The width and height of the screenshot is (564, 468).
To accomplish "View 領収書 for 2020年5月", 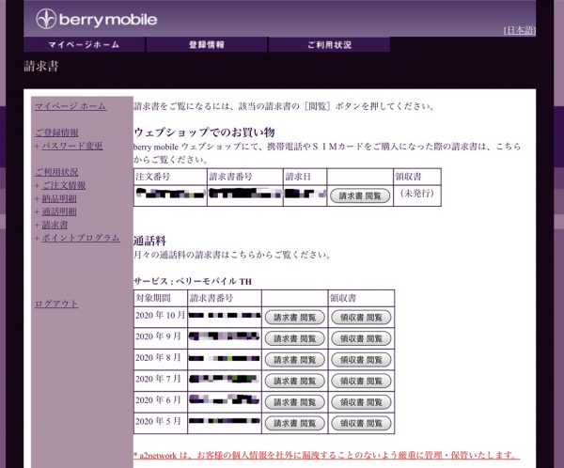I will click(361, 424).
